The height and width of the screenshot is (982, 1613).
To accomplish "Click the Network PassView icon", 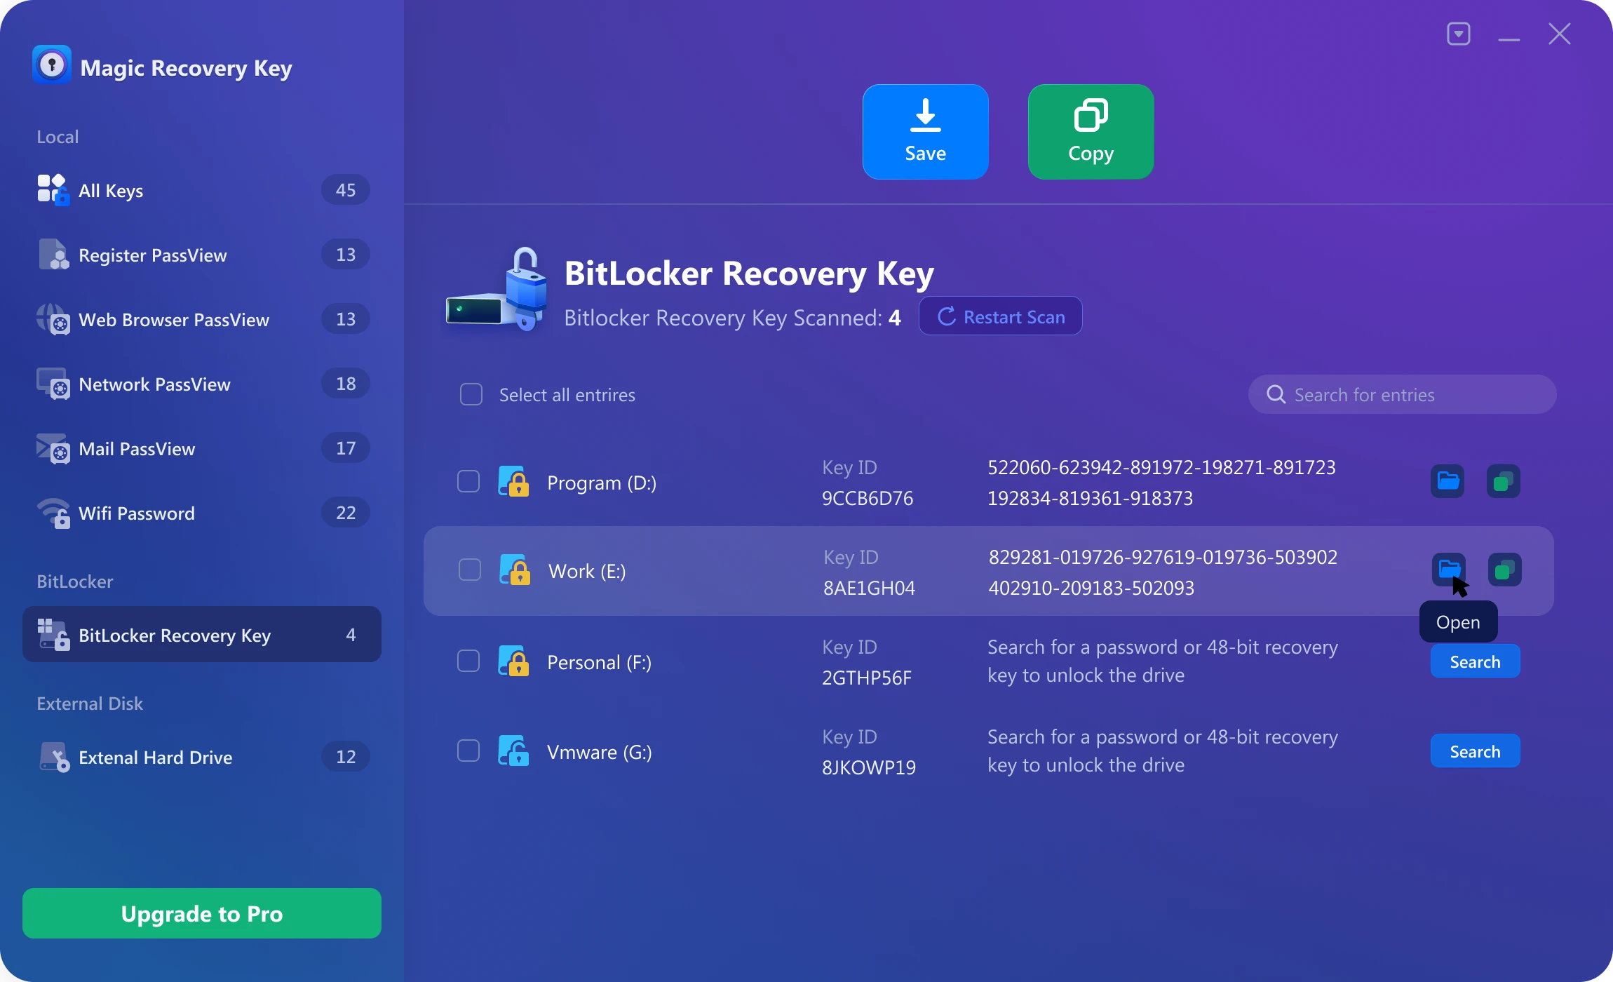I will (53, 384).
